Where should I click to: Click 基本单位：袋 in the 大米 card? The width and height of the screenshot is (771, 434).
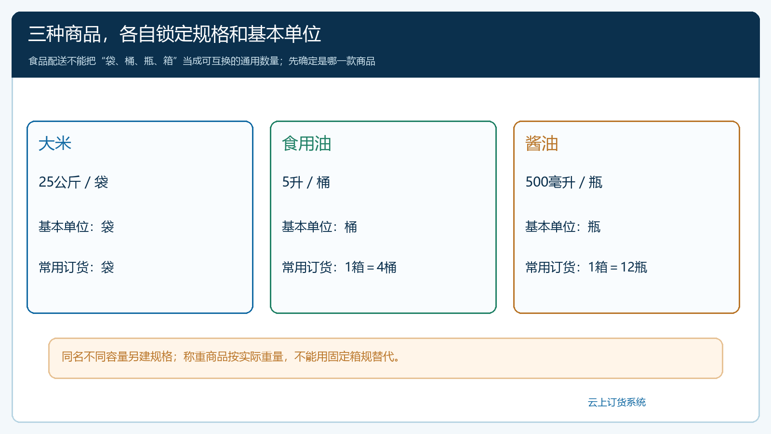click(x=76, y=226)
